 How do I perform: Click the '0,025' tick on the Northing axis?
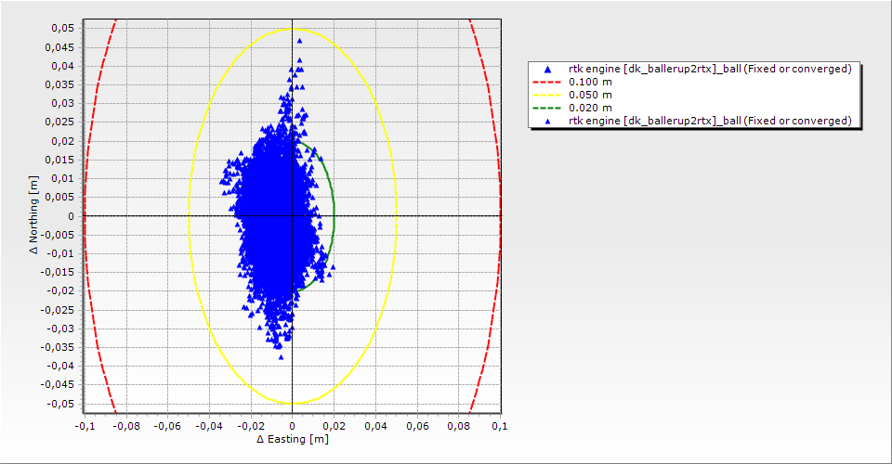pos(59,122)
